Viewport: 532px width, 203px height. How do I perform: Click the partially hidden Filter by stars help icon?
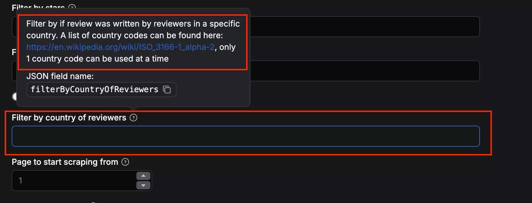tap(72, 7)
